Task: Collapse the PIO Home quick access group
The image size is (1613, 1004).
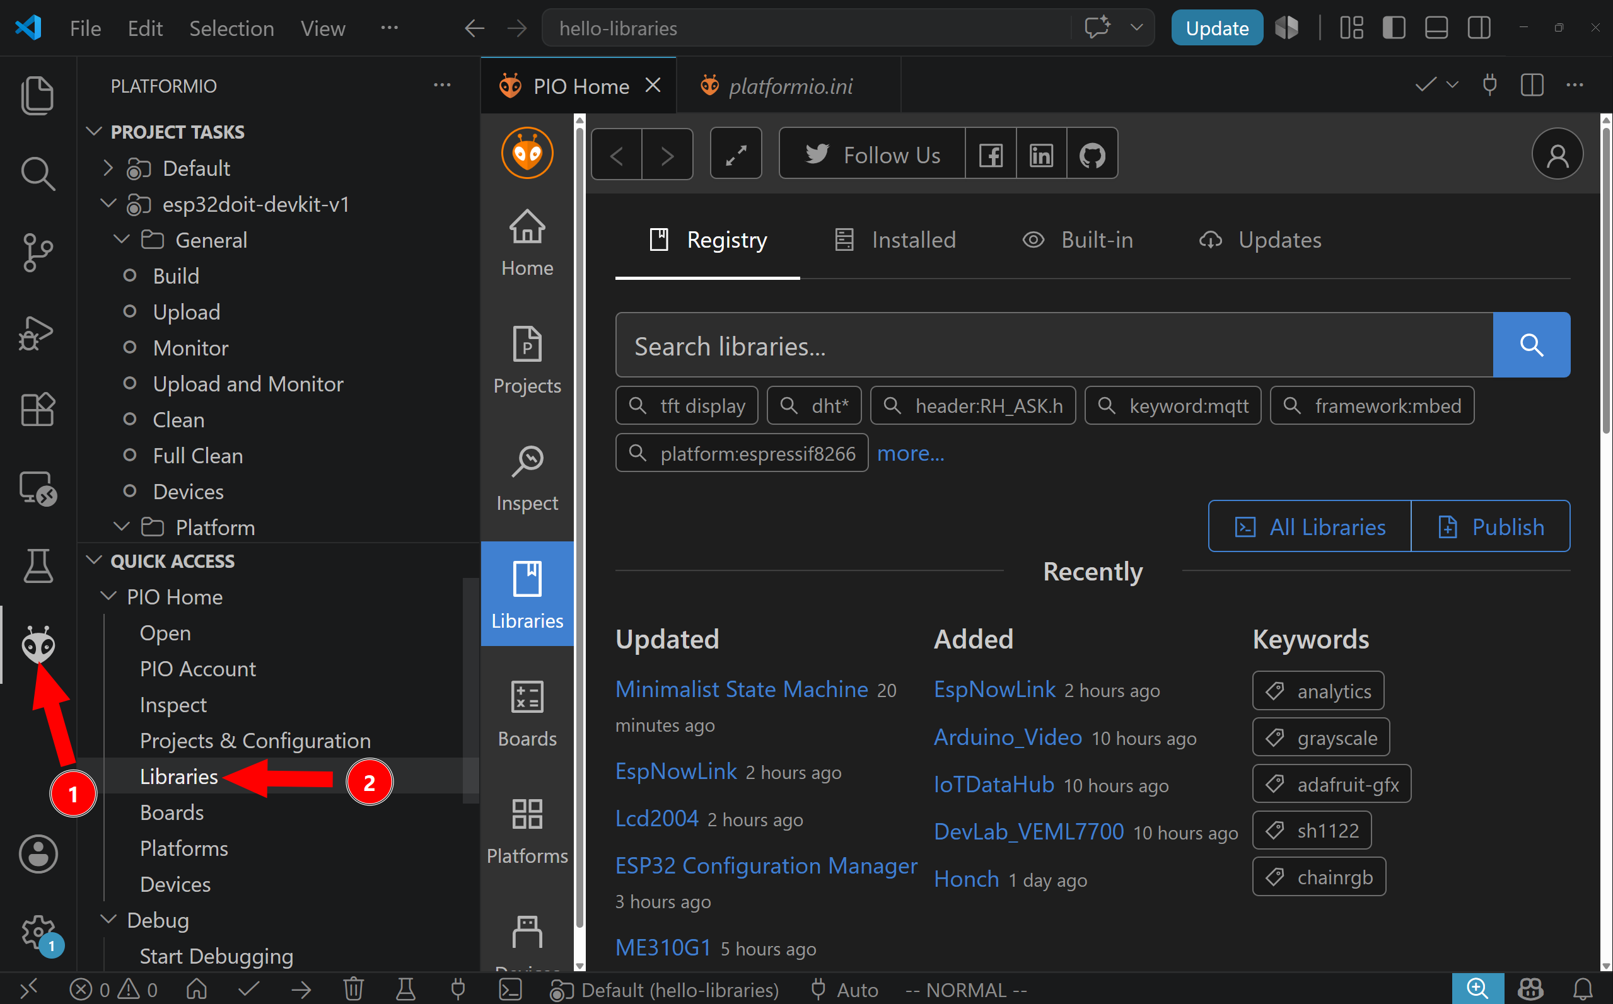Action: point(108,596)
